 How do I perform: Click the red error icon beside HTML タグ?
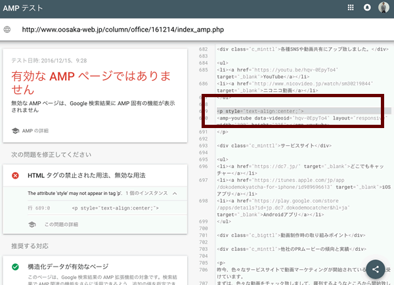coord(15,175)
